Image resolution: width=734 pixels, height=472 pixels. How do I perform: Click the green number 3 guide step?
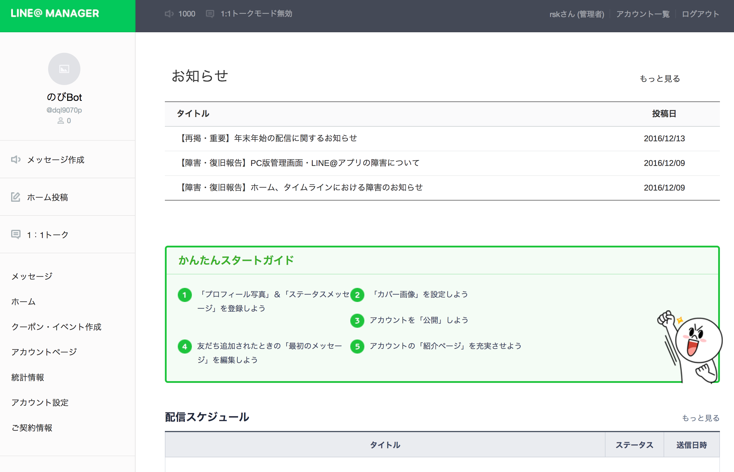click(x=357, y=321)
